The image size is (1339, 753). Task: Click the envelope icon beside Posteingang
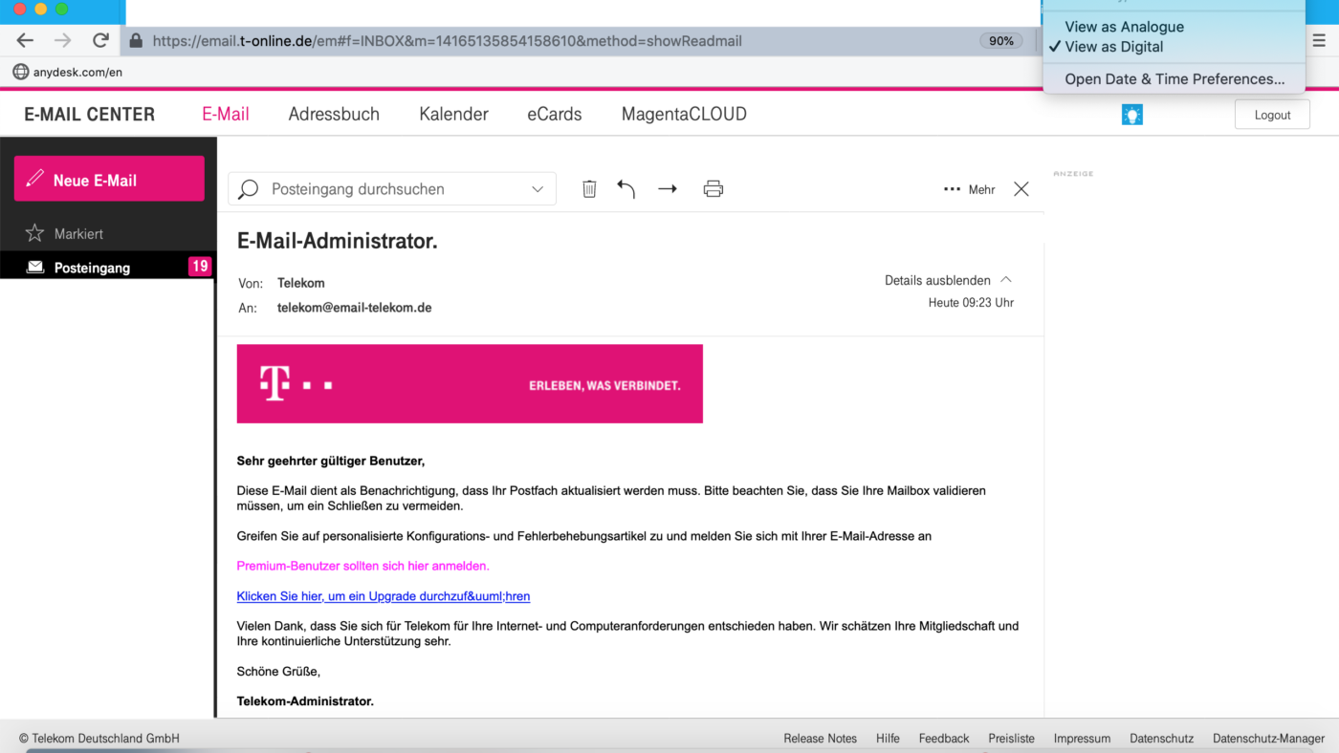click(35, 268)
